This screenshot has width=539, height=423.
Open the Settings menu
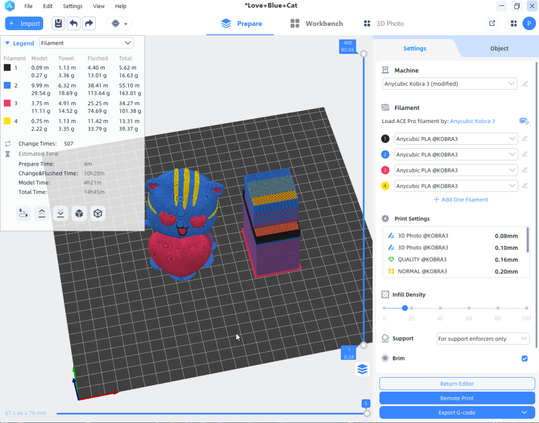click(x=73, y=6)
